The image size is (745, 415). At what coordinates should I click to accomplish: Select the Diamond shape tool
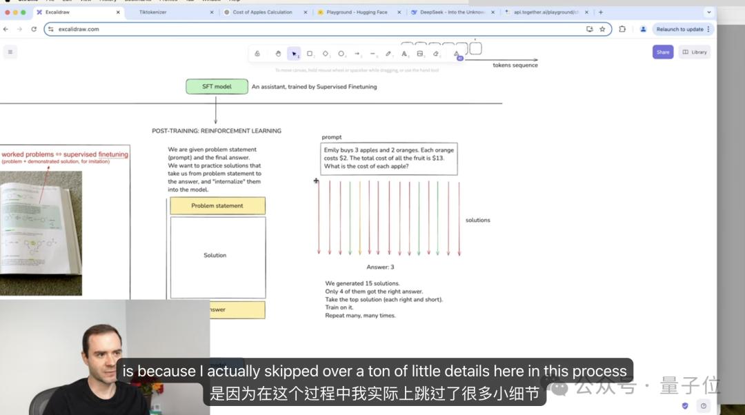pos(326,54)
